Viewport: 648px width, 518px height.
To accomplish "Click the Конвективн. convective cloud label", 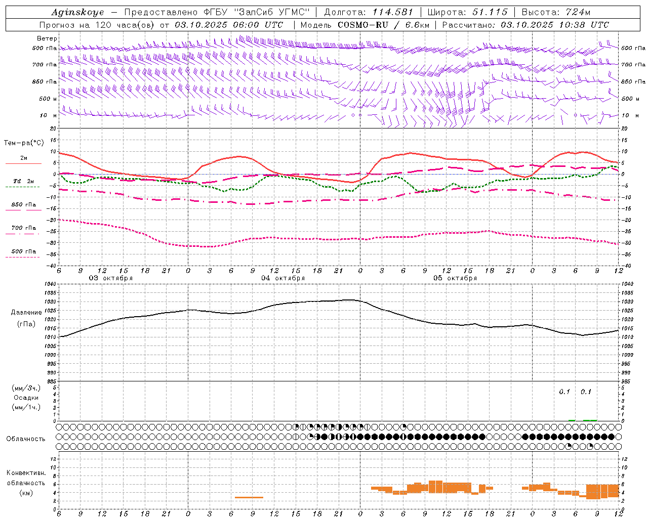I will point(26,473).
